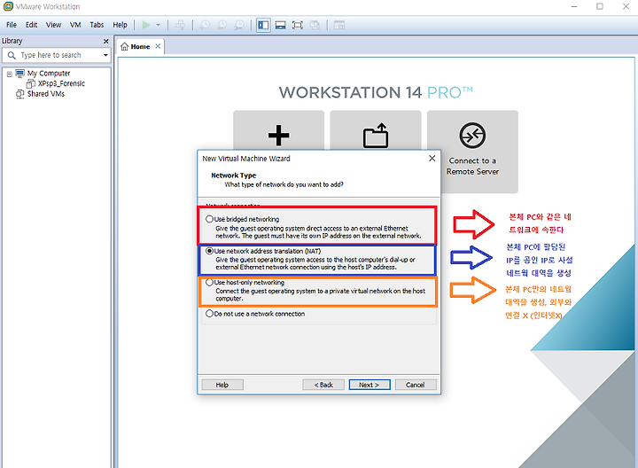Viewport: 638px width, 468px height.
Task: Open the Library search dropdown arrow
Action: coord(105,55)
